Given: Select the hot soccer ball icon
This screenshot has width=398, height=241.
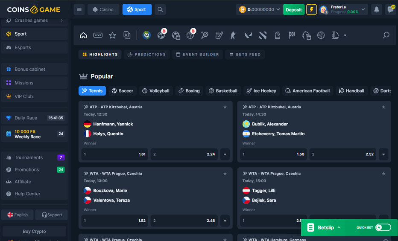Looking at the screenshot, I should click(161, 35).
